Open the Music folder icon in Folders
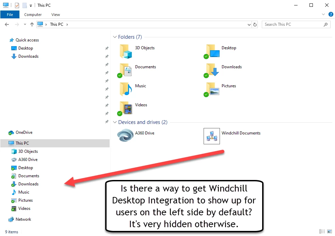Screen dimensions: 335x236 tap(126, 89)
